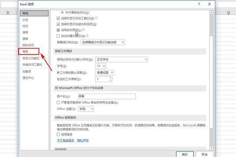The width and height of the screenshot is (236, 157).
Task: Click info icon next to 浮动工具栏 option
Action: [x=96, y=18]
